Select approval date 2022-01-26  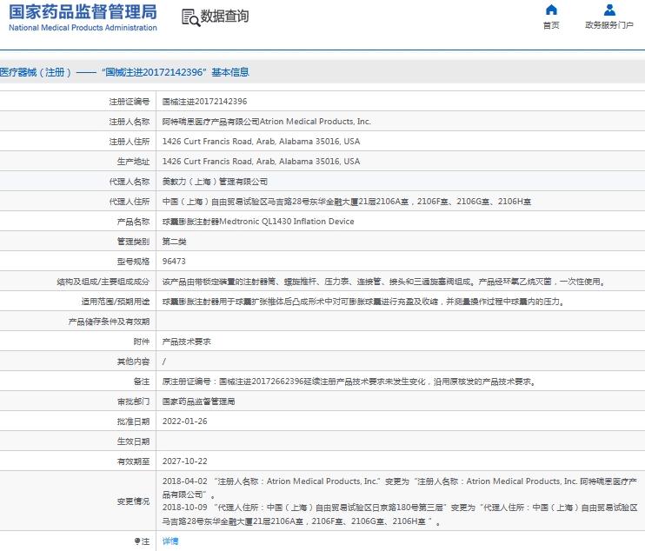tap(184, 422)
